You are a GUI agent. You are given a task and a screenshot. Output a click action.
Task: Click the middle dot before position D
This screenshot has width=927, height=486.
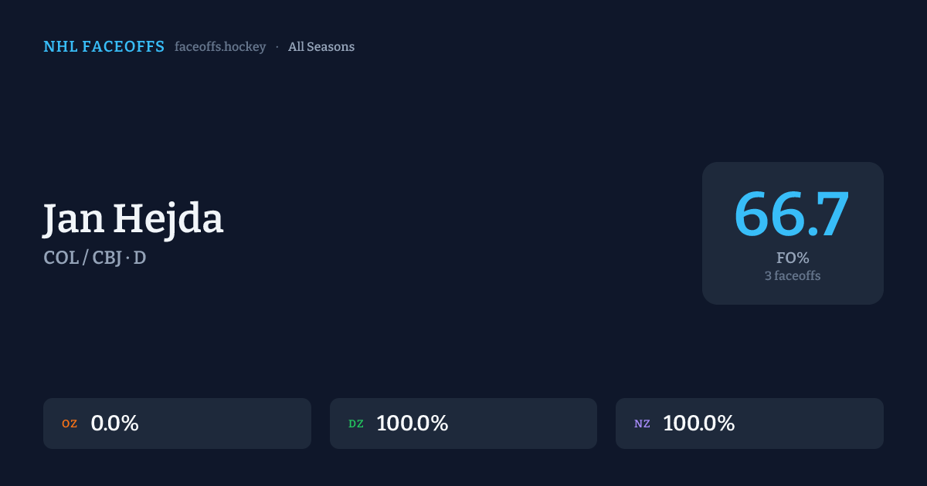point(128,258)
